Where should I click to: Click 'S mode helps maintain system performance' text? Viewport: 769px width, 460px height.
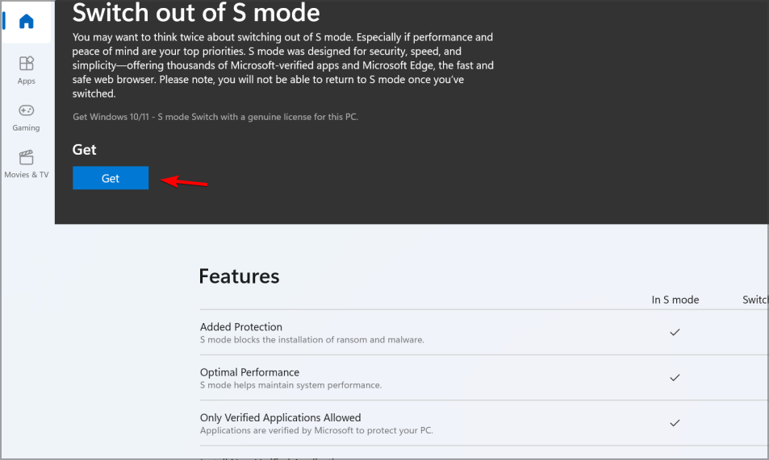pyautogui.click(x=290, y=385)
